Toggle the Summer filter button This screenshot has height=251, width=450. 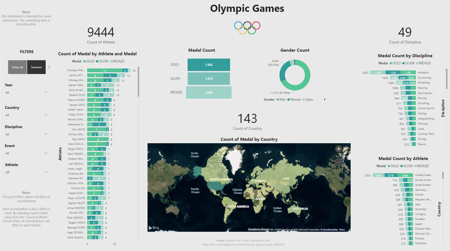tap(36, 67)
